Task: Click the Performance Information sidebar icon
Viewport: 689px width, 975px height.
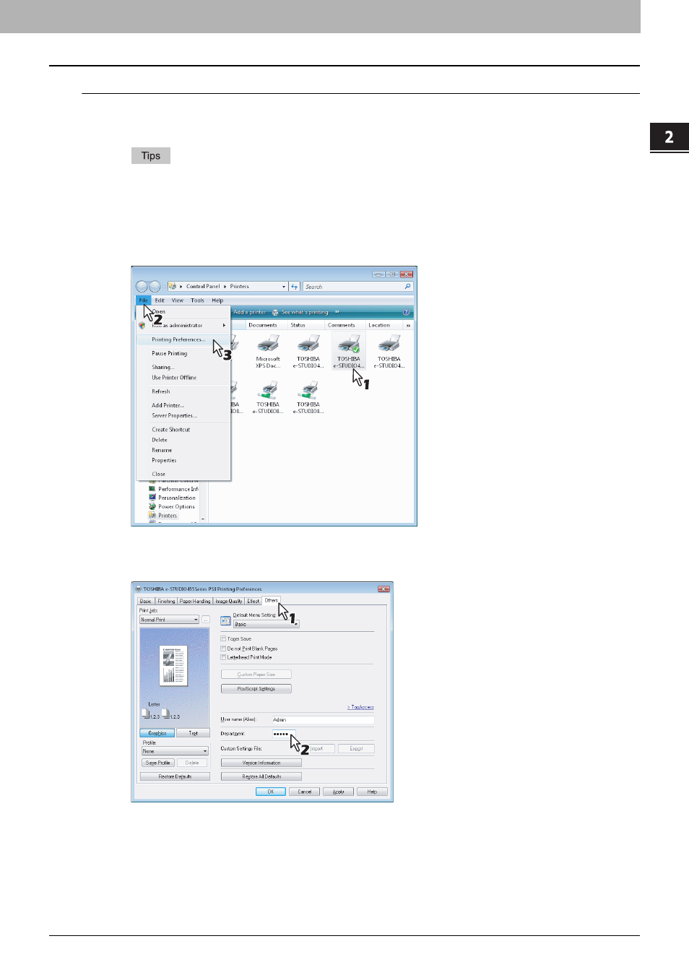Action: coord(152,489)
